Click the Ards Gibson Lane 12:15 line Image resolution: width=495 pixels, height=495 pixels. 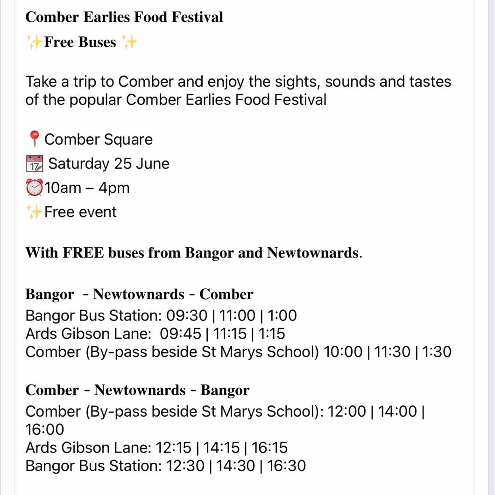(156, 448)
